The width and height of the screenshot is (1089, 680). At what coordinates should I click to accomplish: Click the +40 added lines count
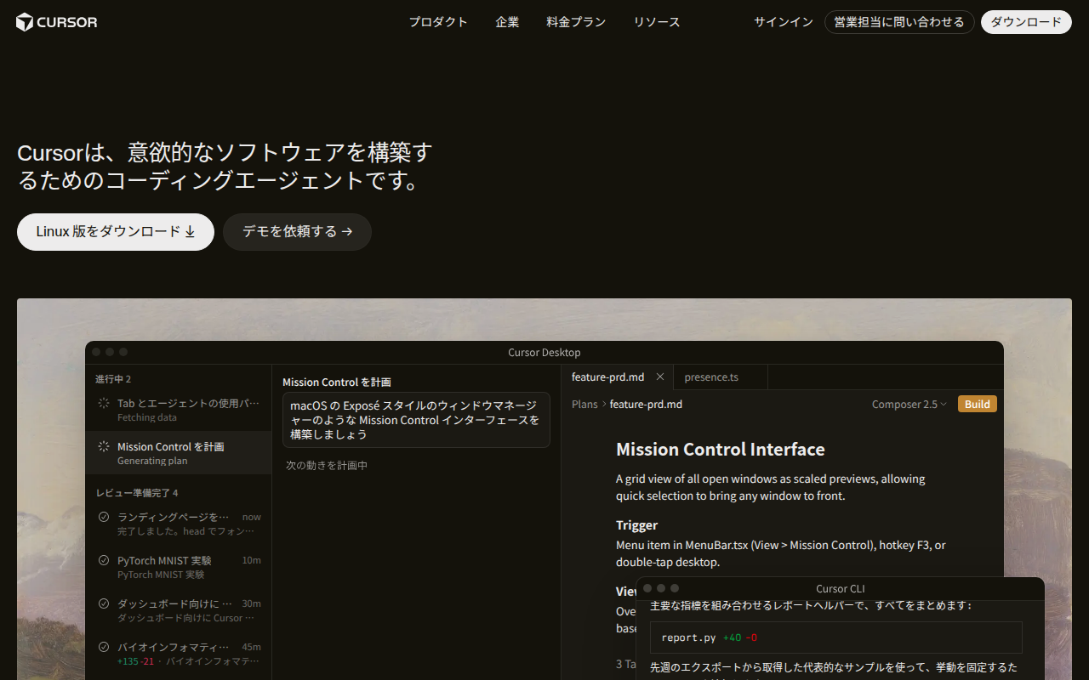coord(732,637)
